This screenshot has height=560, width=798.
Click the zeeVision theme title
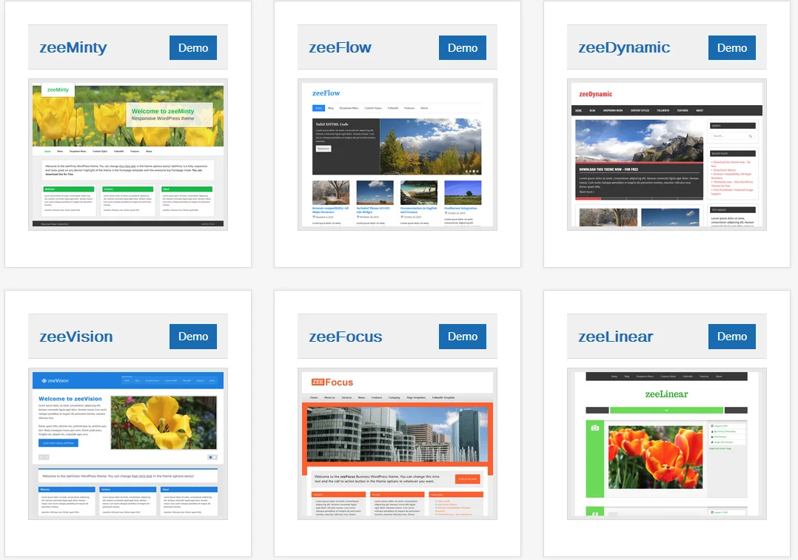tap(76, 336)
